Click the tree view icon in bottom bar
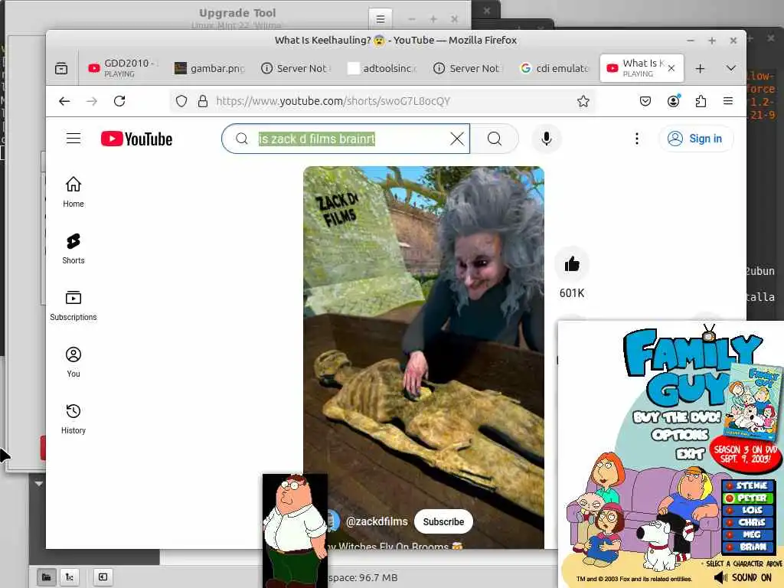Image resolution: width=784 pixels, height=588 pixels. click(x=70, y=577)
